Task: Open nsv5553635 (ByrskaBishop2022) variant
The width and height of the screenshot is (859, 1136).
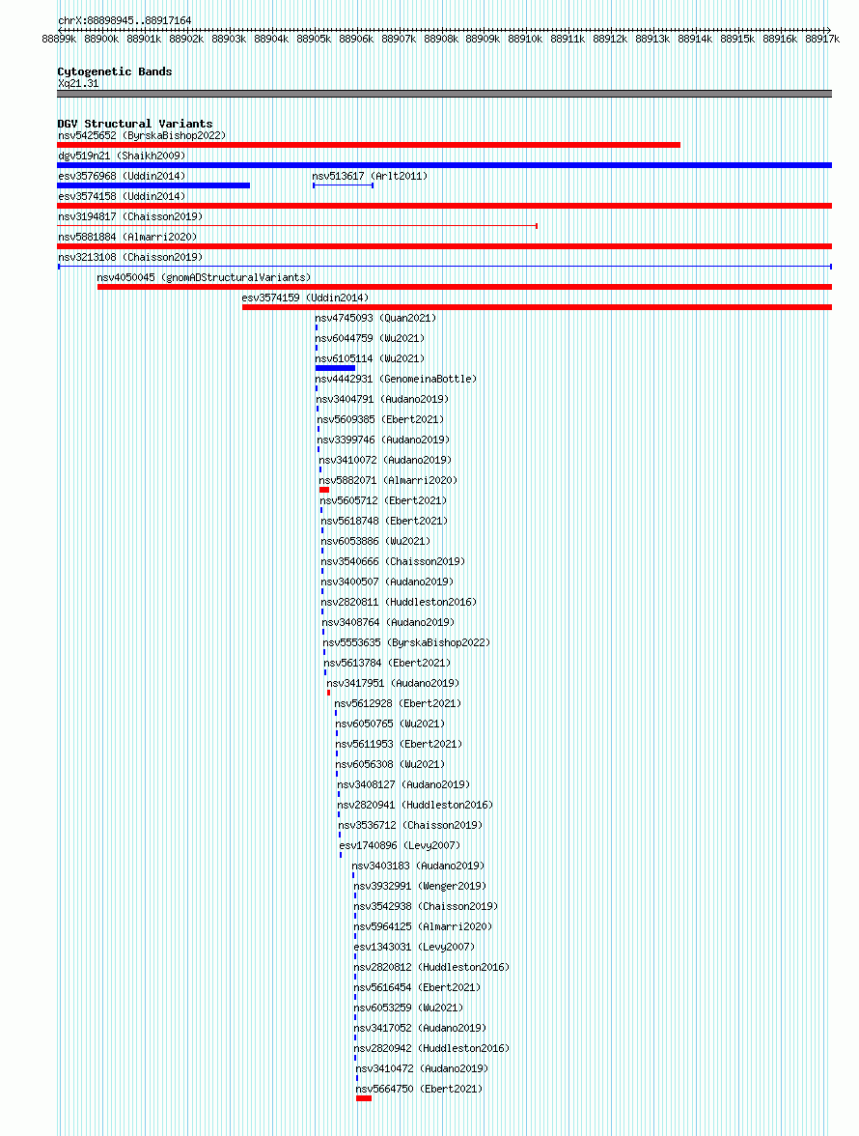Action: (x=406, y=642)
